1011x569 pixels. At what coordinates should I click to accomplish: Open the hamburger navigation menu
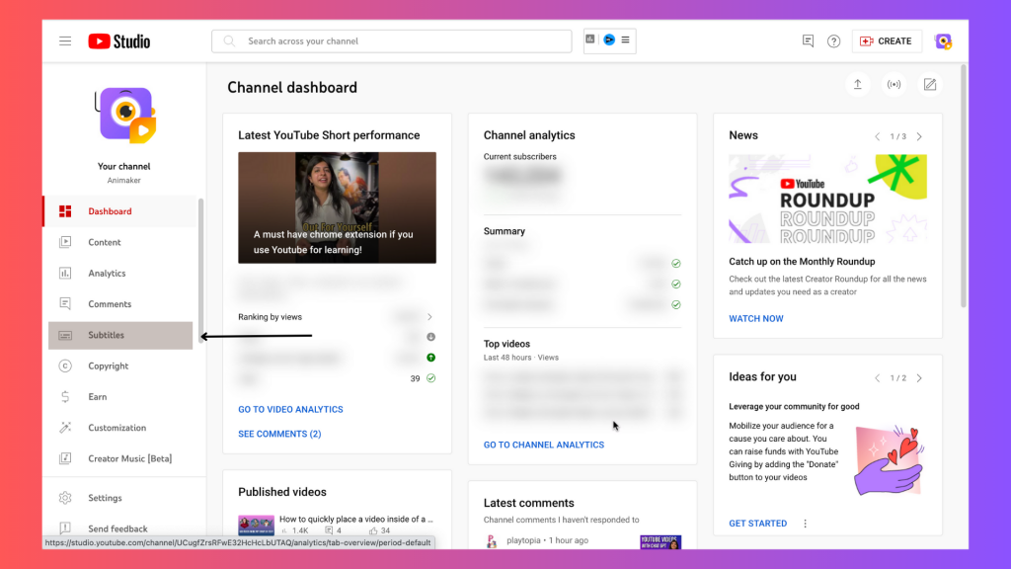click(65, 41)
